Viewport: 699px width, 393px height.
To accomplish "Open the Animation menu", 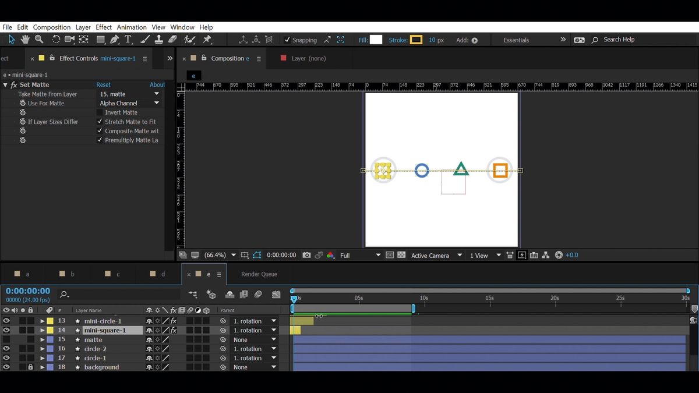I will (132, 27).
